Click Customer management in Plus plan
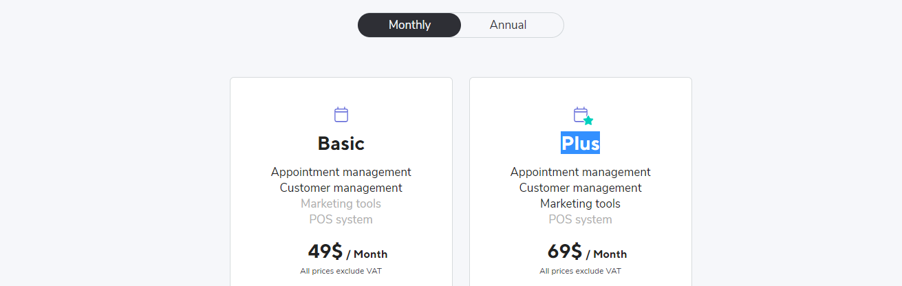This screenshot has height=286, width=902. click(x=580, y=188)
